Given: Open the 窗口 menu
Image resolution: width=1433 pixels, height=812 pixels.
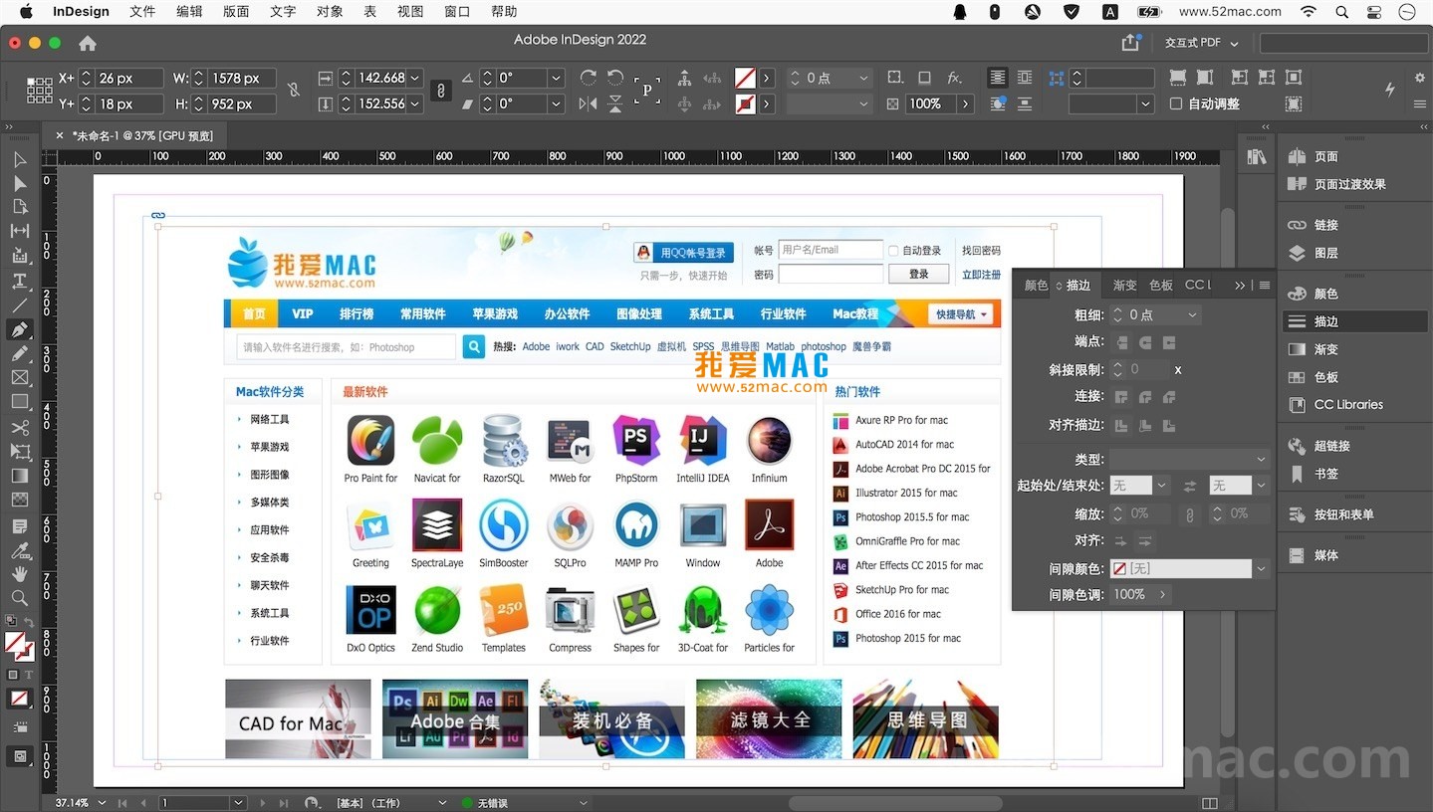Looking at the screenshot, I should point(457,12).
